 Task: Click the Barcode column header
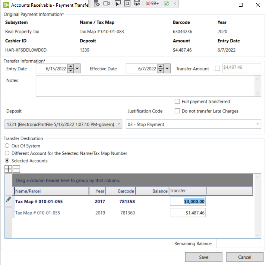pyautogui.click(x=121, y=191)
